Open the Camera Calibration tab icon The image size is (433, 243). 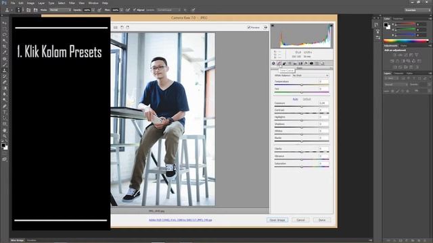click(311, 63)
